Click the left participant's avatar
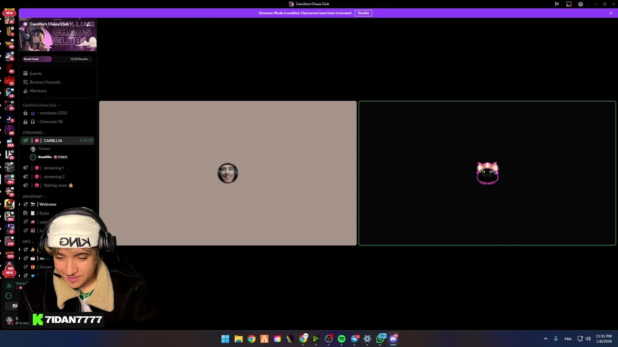Screen dimensions: 618x347 [228, 173]
